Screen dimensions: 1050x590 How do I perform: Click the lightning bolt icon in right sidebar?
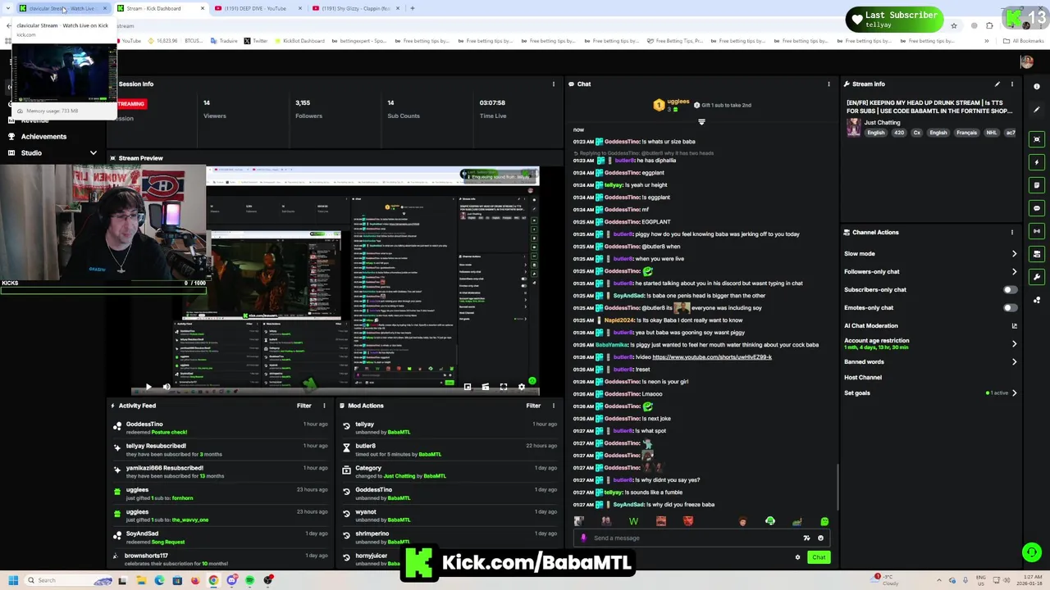pos(1037,162)
